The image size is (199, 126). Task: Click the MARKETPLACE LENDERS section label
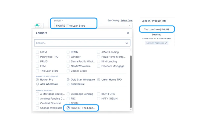47,76
